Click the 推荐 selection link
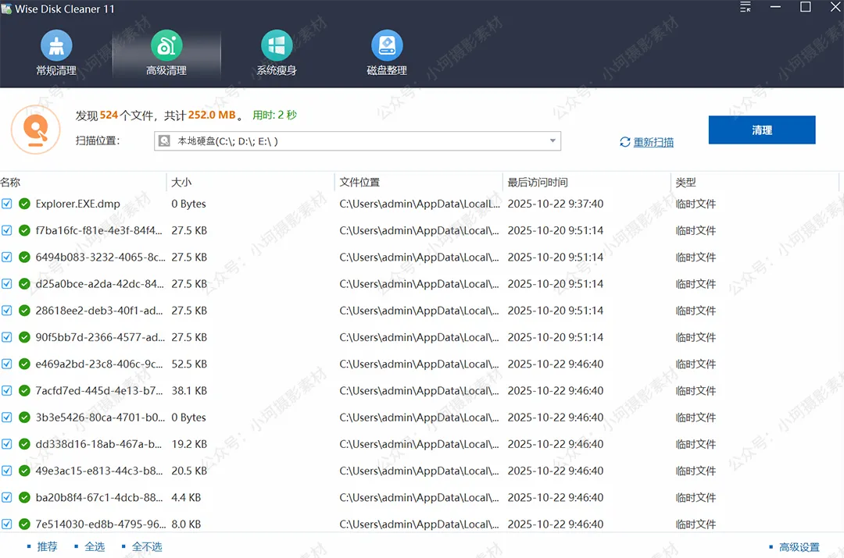Viewport: 844px width, 558px height. click(47, 547)
